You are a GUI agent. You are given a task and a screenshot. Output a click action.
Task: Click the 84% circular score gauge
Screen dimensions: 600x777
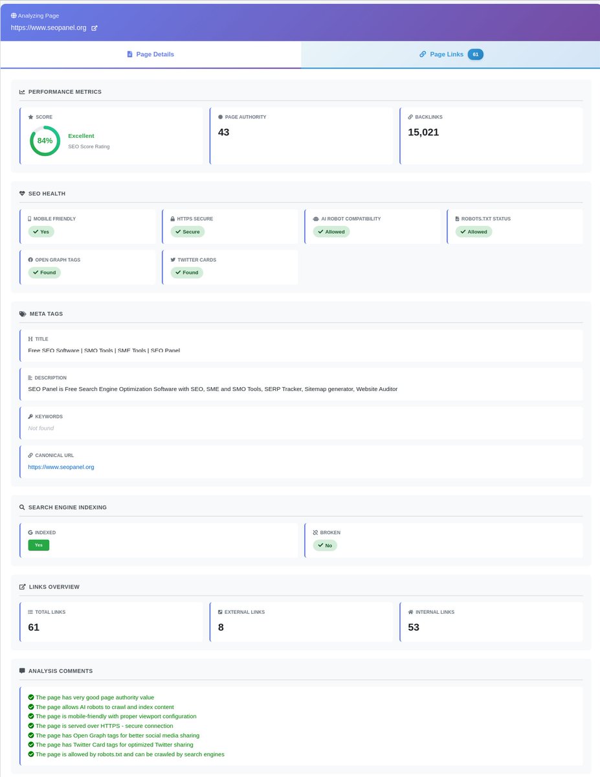[45, 141]
